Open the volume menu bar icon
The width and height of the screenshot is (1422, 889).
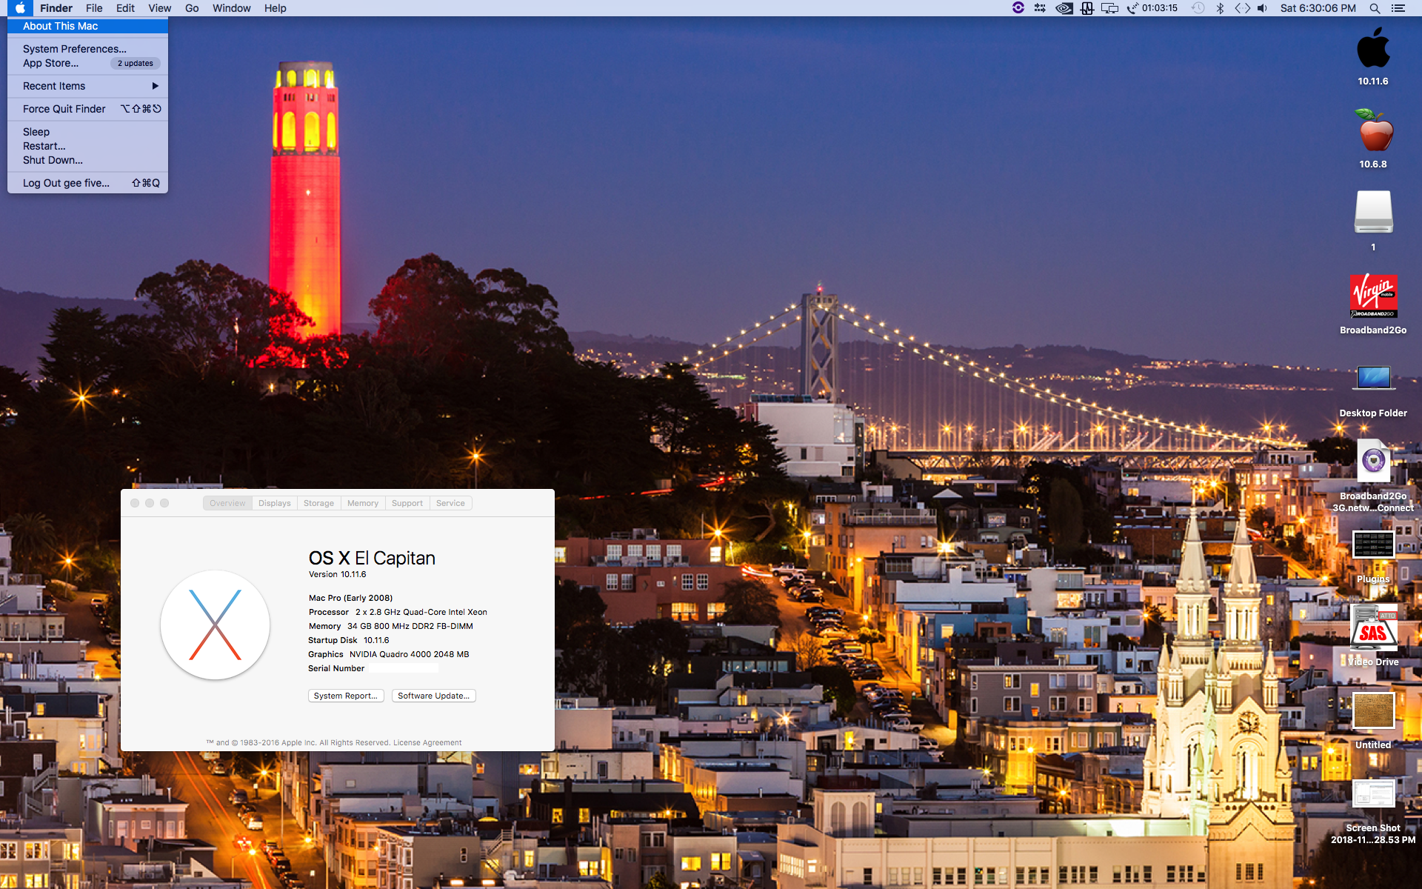(1263, 8)
